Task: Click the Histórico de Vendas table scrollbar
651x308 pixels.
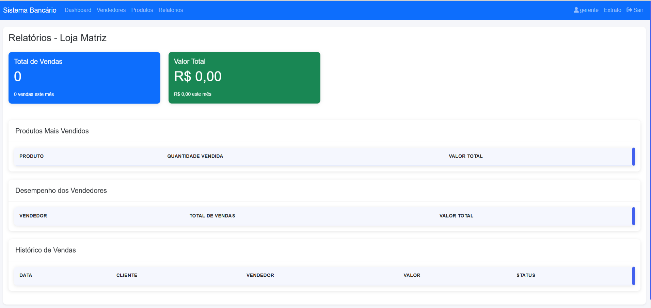Action: (633, 276)
